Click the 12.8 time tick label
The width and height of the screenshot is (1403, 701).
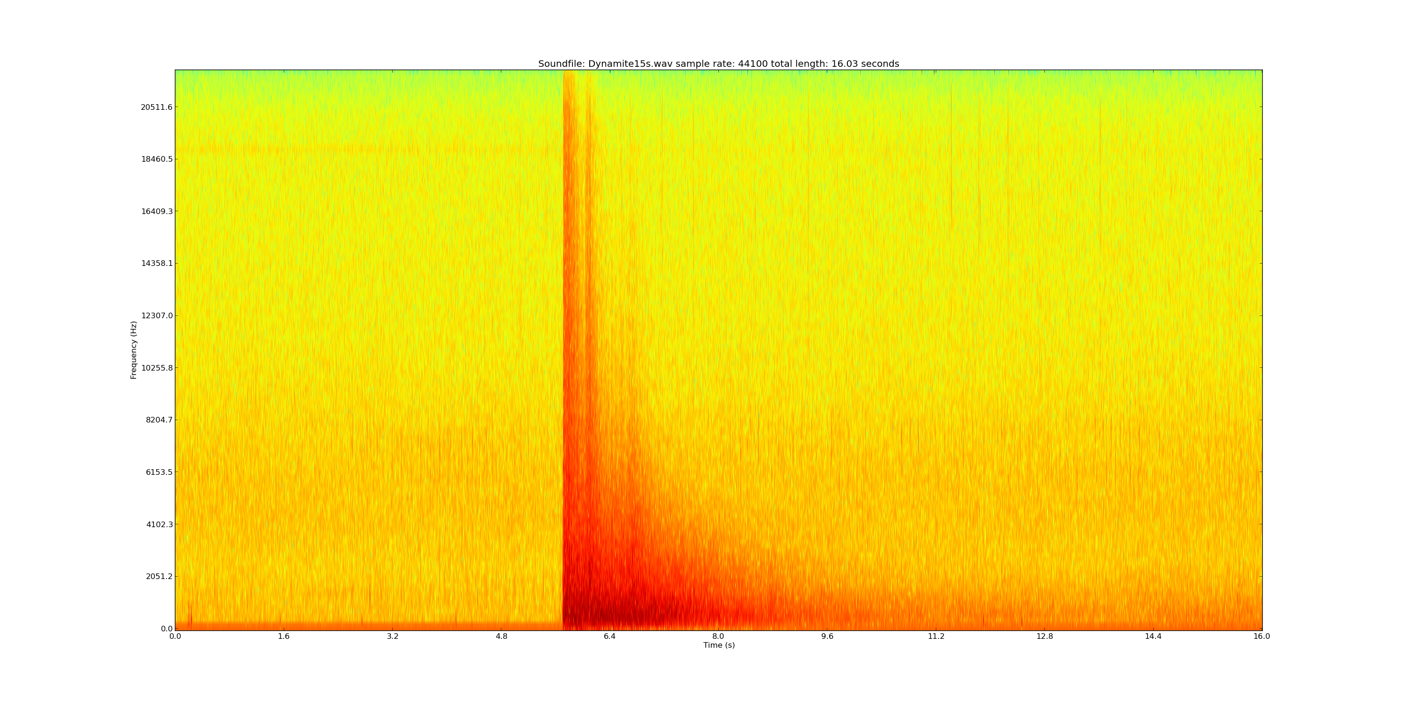click(1044, 636)
